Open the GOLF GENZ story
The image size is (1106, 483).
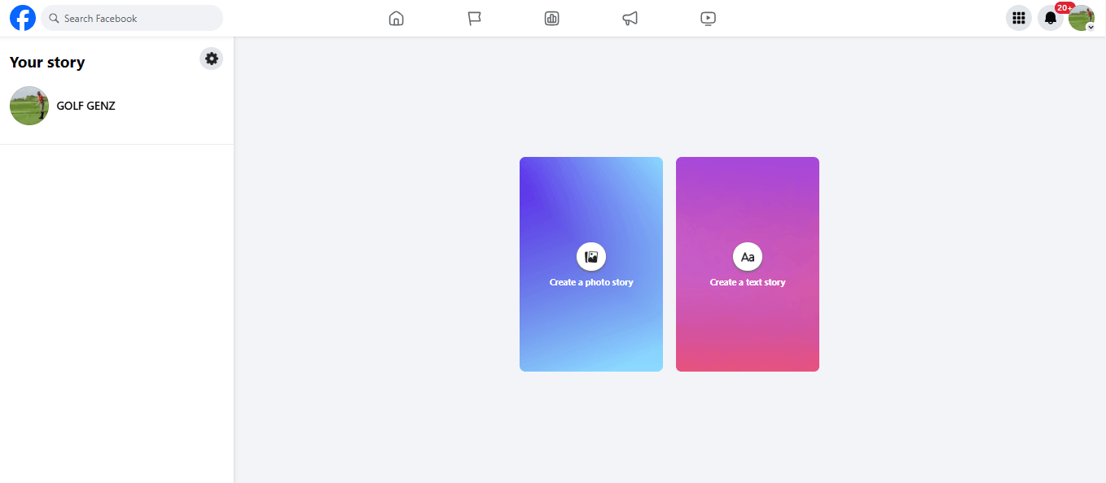[x=86, y=106]
